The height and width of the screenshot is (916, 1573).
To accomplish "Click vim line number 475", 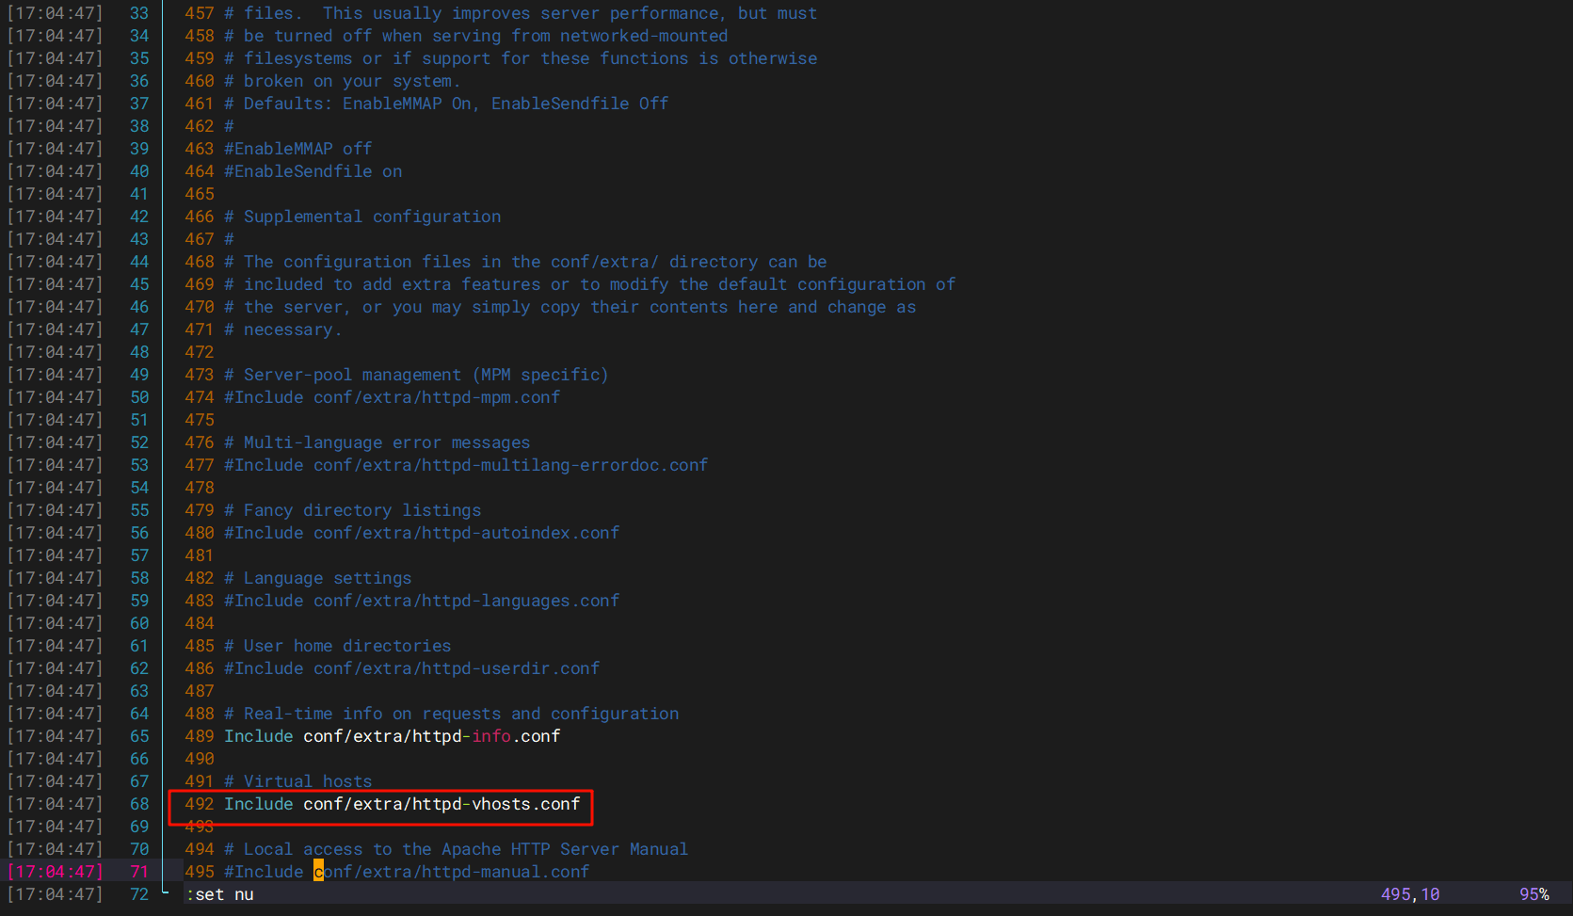I will pos(200,420).
